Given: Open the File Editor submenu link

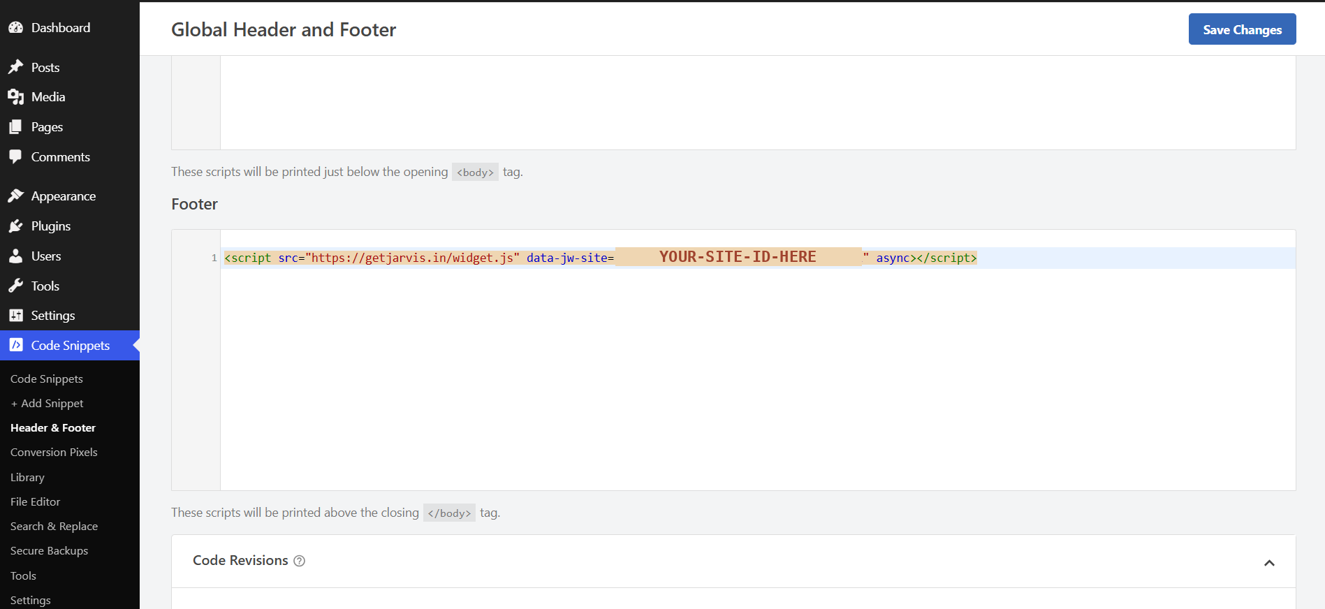Looking at the screenshot, I should (x=35, y=501).
